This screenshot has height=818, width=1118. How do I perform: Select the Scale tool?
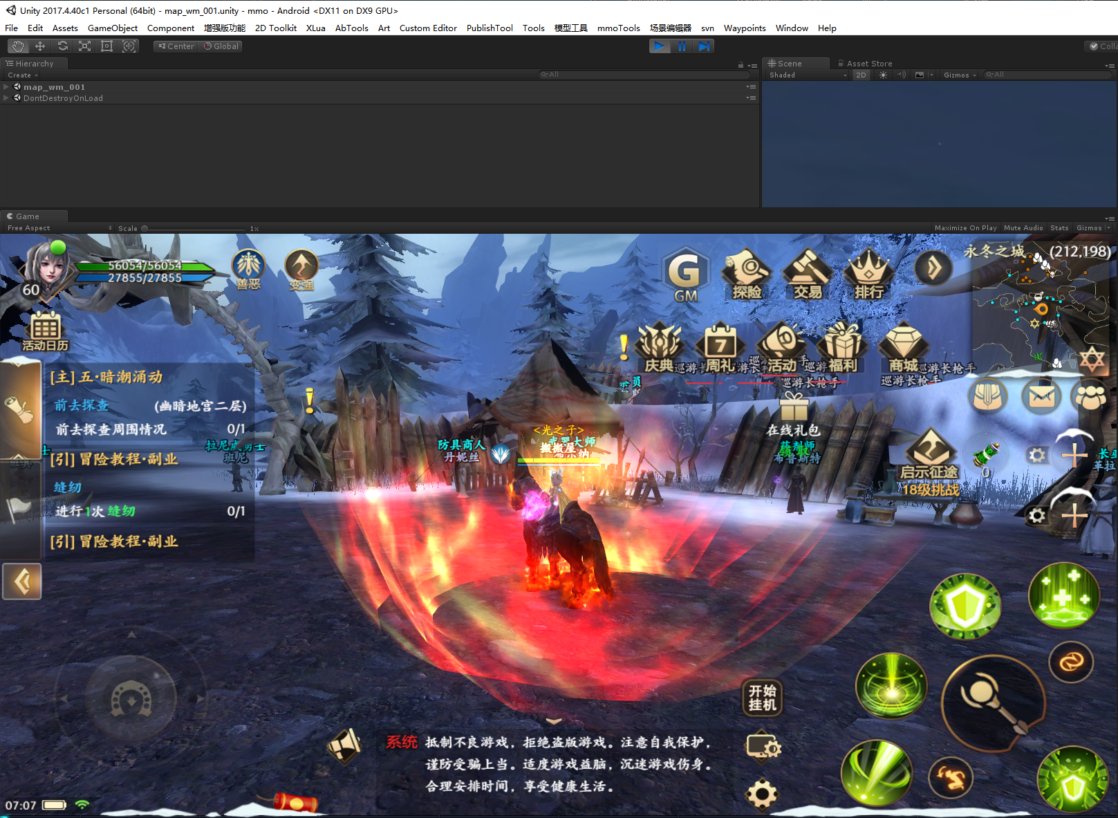pyautogui.click(x=84, y=46)
